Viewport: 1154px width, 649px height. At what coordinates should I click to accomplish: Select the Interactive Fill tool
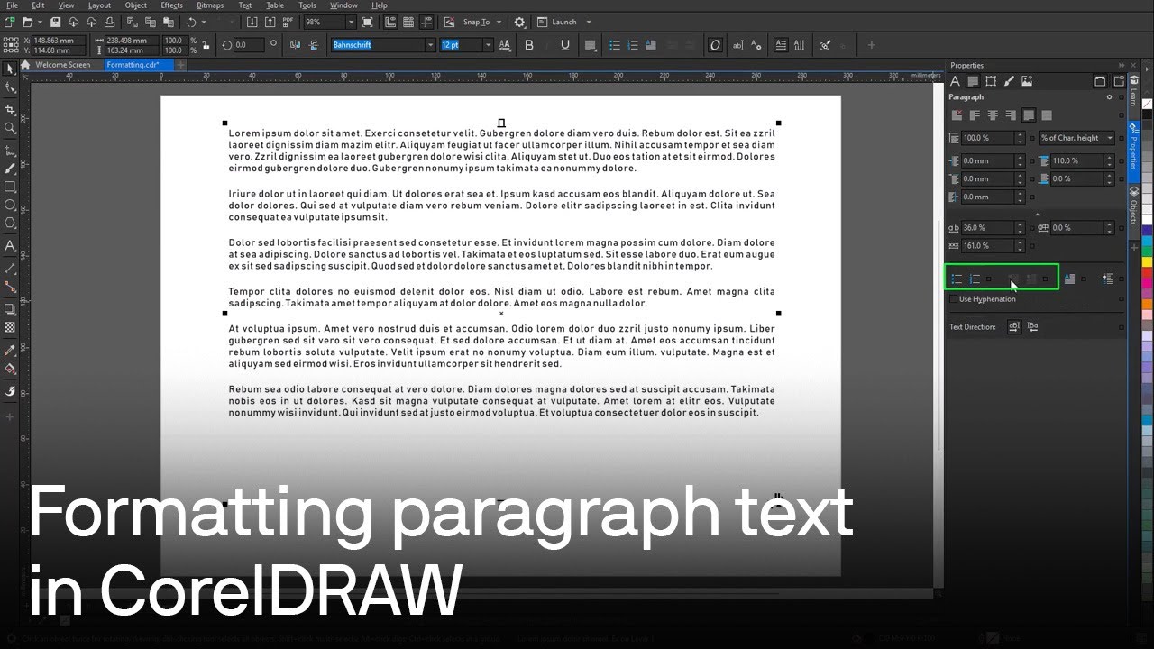point(10,368)
